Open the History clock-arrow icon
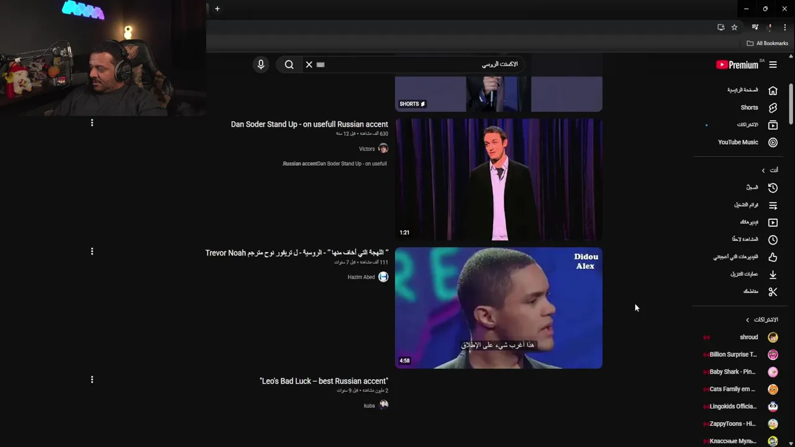795x447 pixels. (x=773, y=187)
